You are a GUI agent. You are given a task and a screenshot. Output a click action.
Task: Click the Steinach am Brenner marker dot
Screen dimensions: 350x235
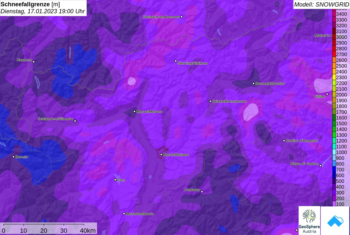181,17
